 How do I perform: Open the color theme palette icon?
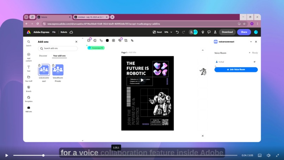click(x=95, y=41)
